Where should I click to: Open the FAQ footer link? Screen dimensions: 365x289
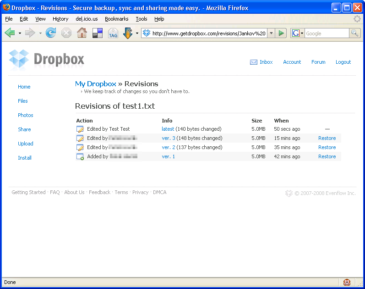(x=55, y=192)
